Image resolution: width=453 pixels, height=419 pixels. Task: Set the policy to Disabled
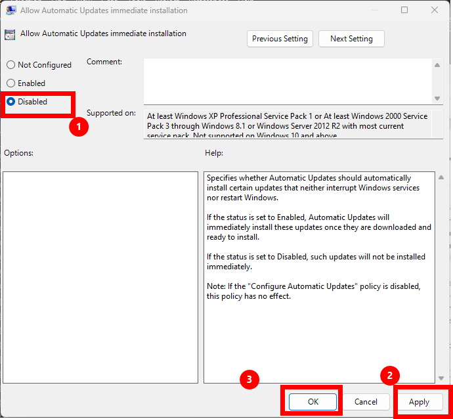tap(11, 102)
